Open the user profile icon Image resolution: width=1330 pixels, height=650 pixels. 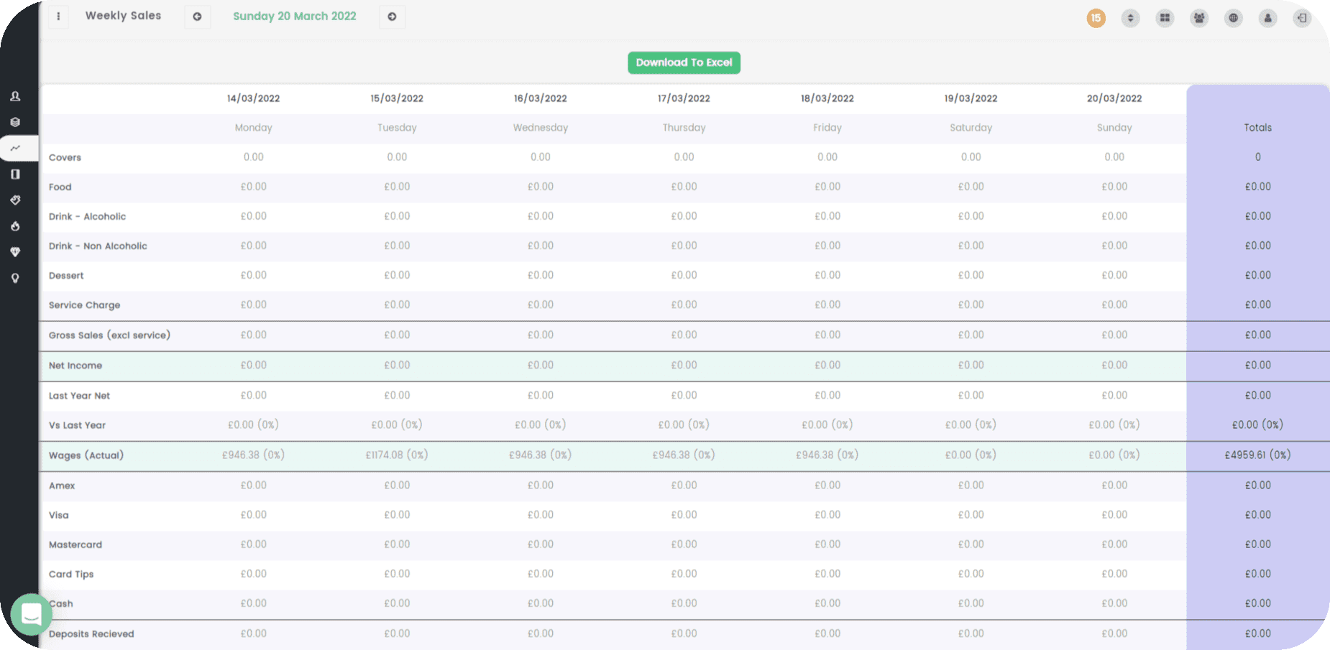[x=1268, y=18]
